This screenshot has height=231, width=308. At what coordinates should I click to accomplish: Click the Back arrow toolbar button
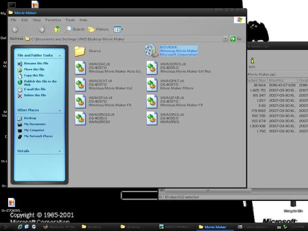coord(15,29)
